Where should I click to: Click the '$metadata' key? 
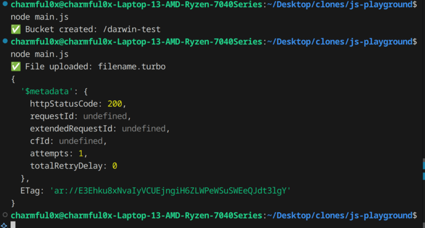pos(47,92)
